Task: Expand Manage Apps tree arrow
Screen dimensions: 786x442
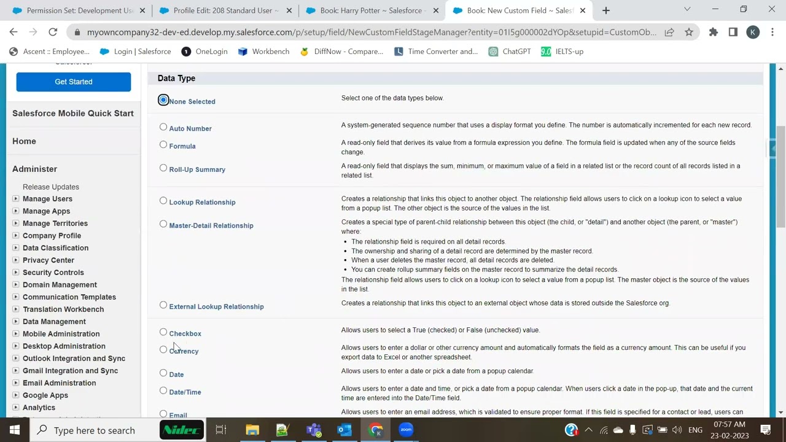Action: pos(16,211)
